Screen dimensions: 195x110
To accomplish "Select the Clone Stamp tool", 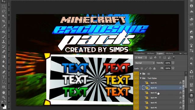I will [x=4, y=42].
